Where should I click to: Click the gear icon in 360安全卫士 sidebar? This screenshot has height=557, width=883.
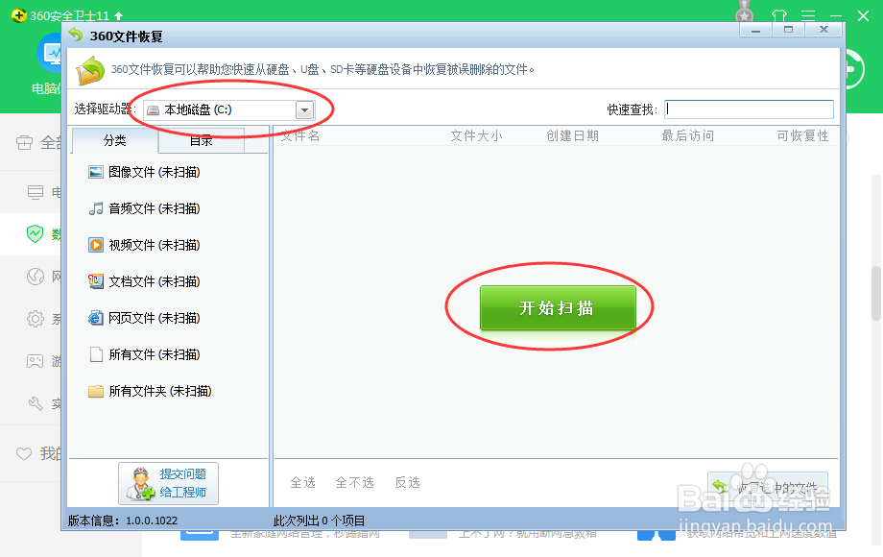tap(35, 319)
